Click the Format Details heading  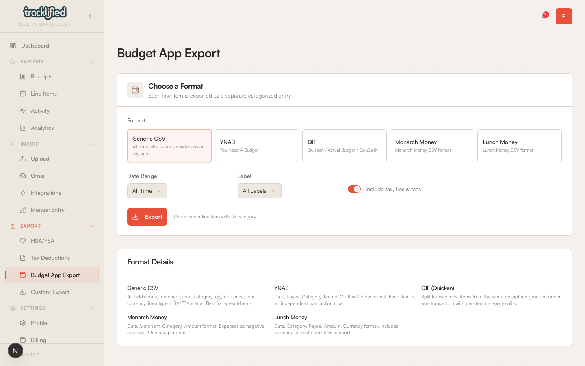click(150, 262)
